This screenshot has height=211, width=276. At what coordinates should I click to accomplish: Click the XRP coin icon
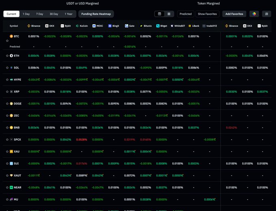(x=11, y=92)
